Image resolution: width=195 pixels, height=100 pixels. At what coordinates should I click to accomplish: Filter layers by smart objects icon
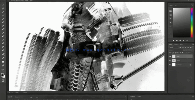191,47
